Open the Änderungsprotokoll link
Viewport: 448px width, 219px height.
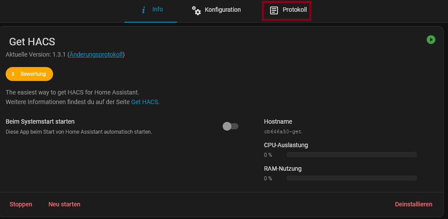click(x=96, y=54)
